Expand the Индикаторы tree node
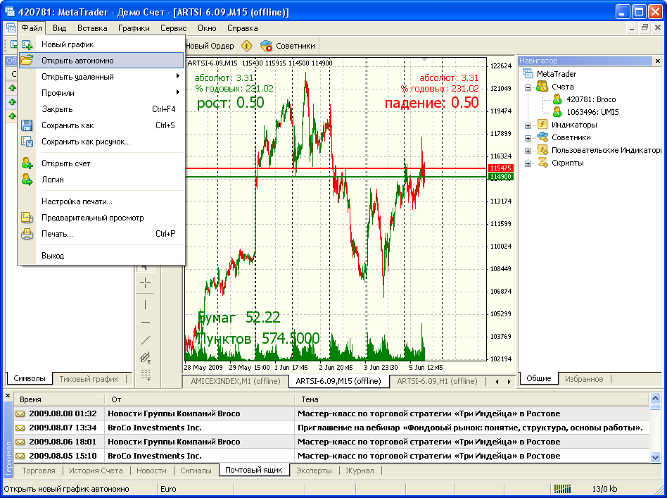The height and width of the screenshot is (498, 667). point(528,125)
